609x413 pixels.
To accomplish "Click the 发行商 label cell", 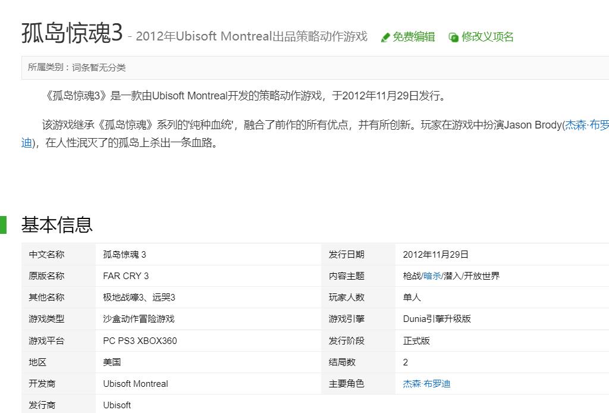I will tap(58, 404).
